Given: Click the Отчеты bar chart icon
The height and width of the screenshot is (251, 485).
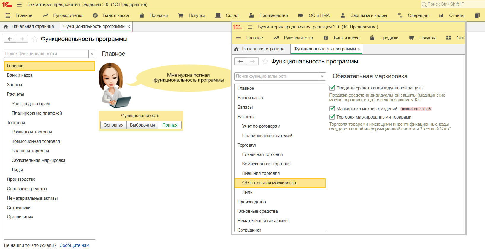Looking at the screenshot, I should [x=441, y=15].
